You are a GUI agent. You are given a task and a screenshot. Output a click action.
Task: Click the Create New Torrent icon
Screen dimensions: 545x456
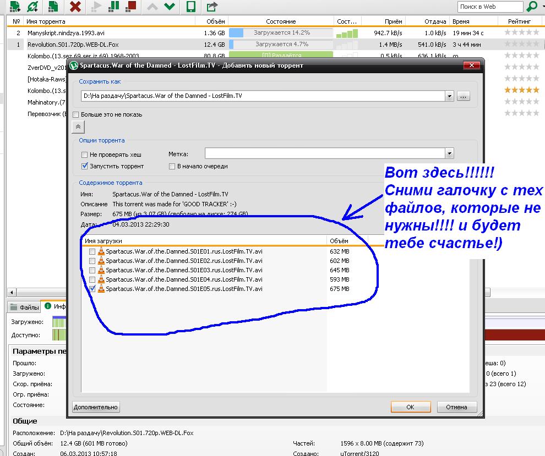[53, 7]
